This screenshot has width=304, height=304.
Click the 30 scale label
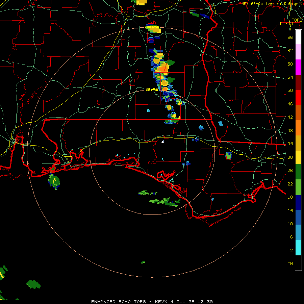290,157
